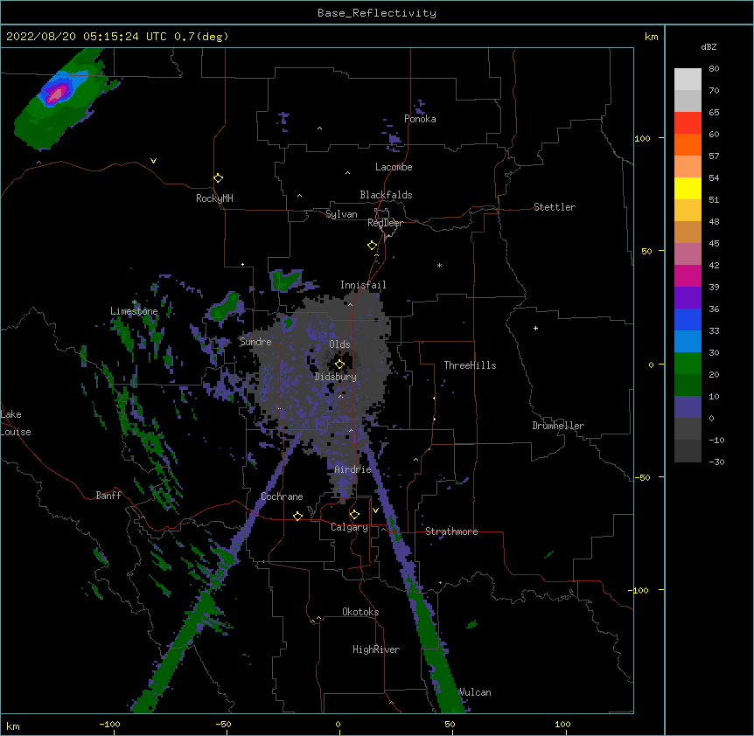Screen dimensions: 754x736
Task: Pick the bright green 20-30 dBZ legend band
Action: coord(688,364)
